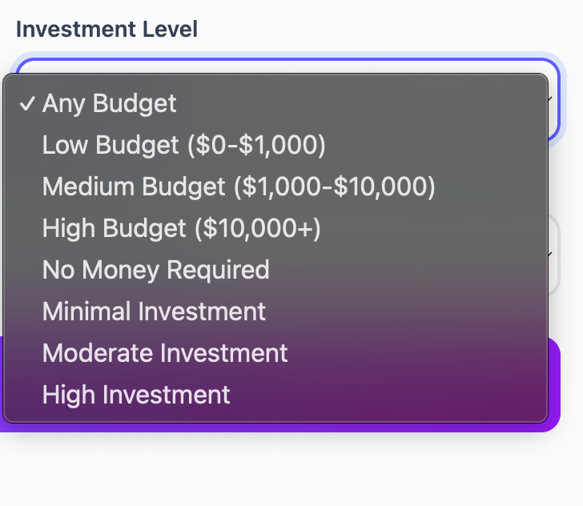Image resolution: width=583 pixels, height=506 pixels.
Task: Select the Any Budget option
Action: (x=110, y=103)
